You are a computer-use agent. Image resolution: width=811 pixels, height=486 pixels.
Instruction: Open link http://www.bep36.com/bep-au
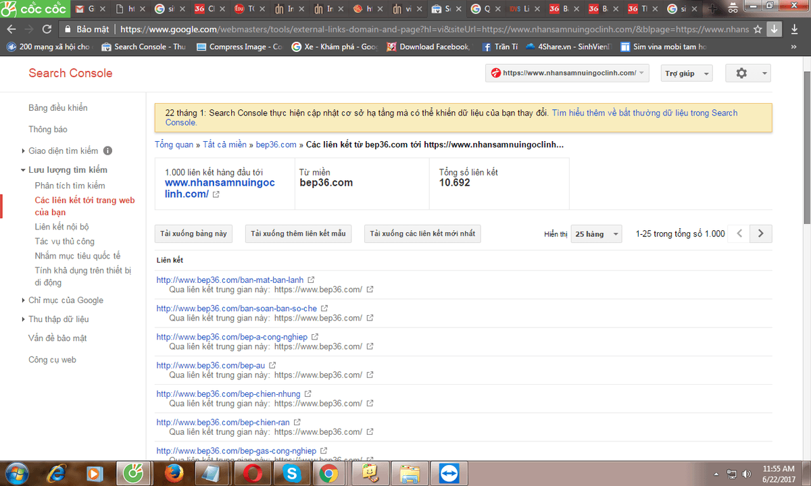[x=210, y=365]
